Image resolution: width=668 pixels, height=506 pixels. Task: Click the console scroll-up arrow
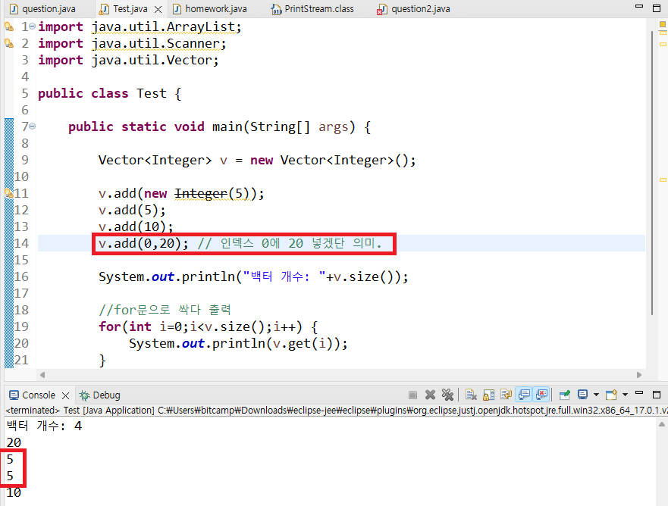[x=662, y=424]
